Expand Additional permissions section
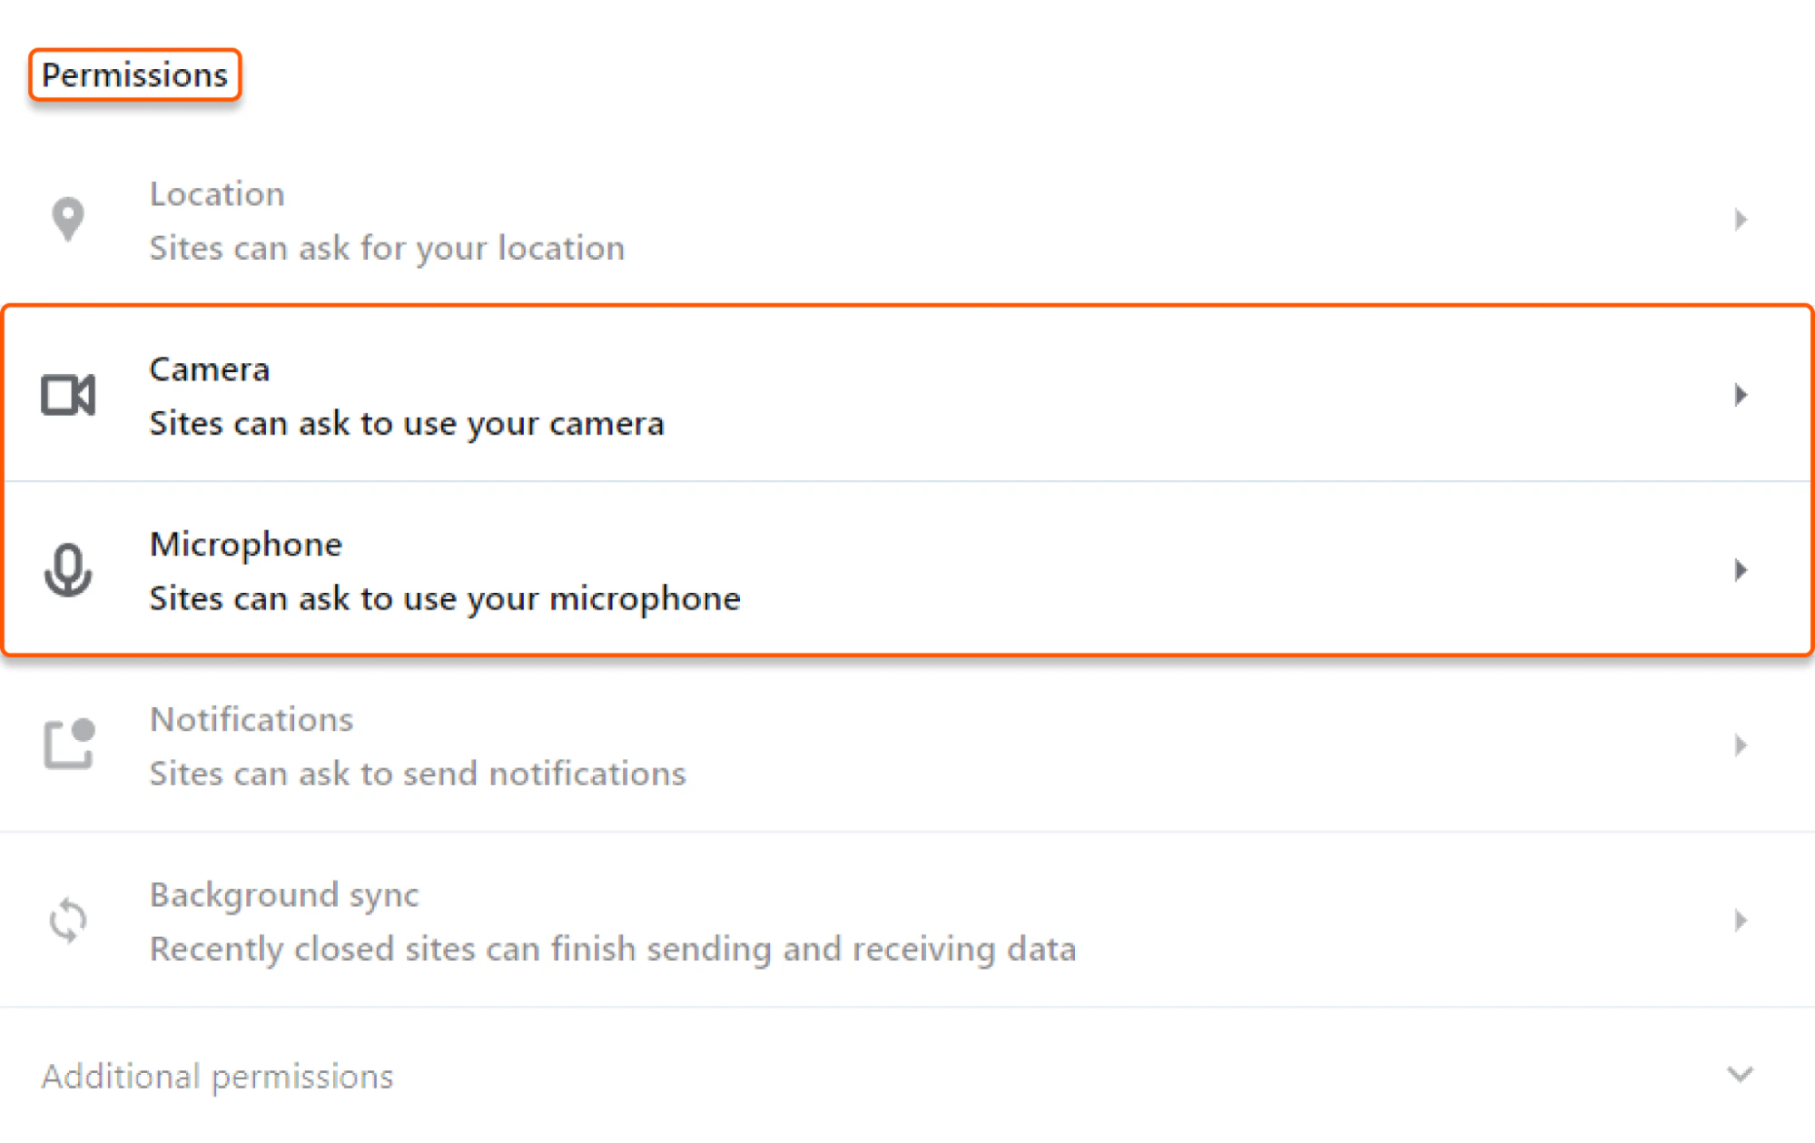The height and width of the screenshot is (1143, 1815). [1739, 1073]
